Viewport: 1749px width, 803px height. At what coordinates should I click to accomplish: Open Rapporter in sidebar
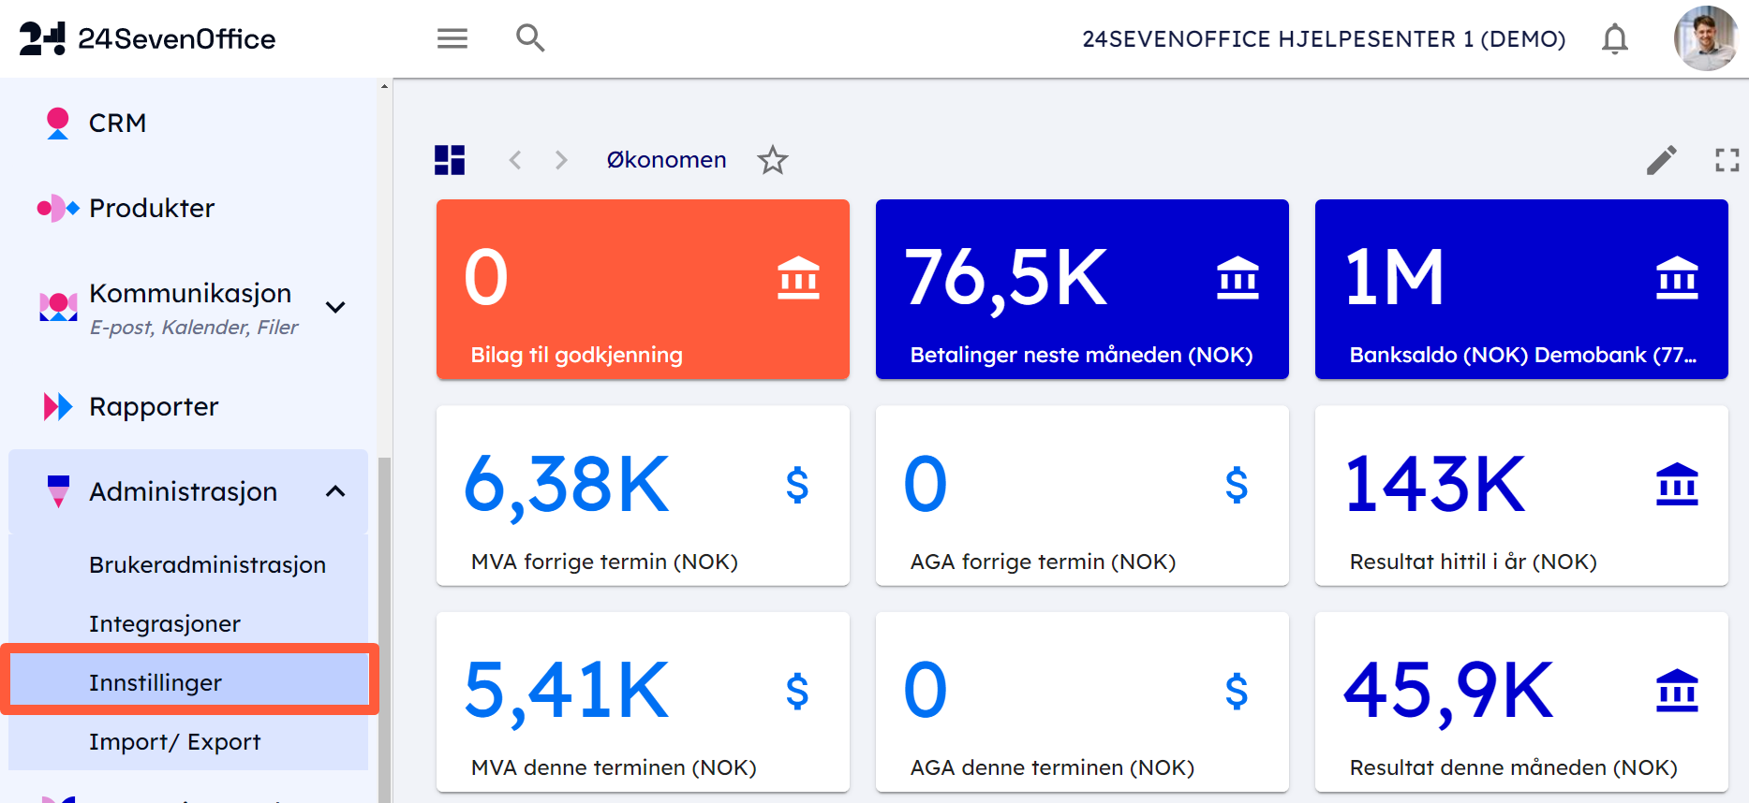tap(153, 406)
